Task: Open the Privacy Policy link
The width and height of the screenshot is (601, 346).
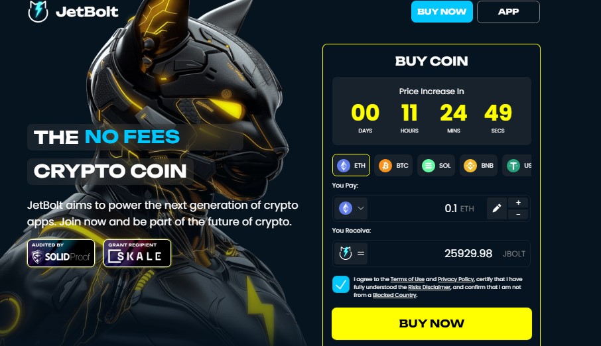Action: pos(456,279)
